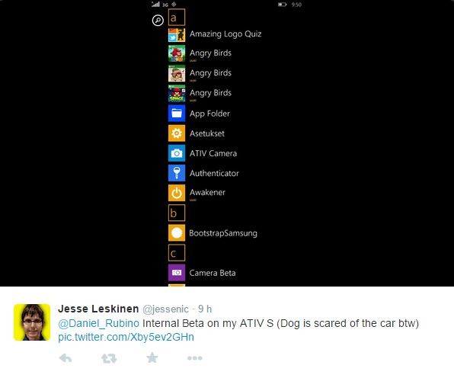The height and width of the screenshot is (378, 454).
Task: Tap the battery status icon
Action: [x=283, y=5]
